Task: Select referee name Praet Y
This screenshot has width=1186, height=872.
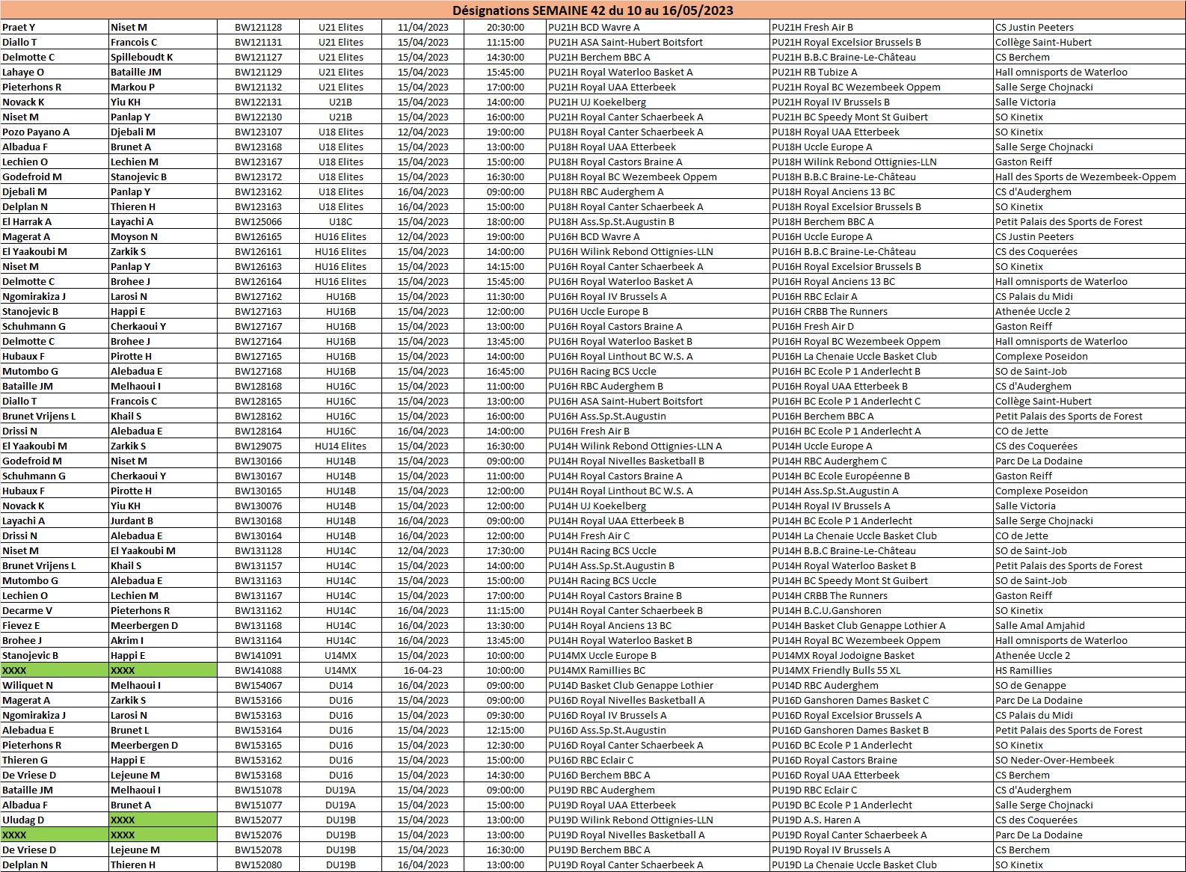Action: click(19, 28)
